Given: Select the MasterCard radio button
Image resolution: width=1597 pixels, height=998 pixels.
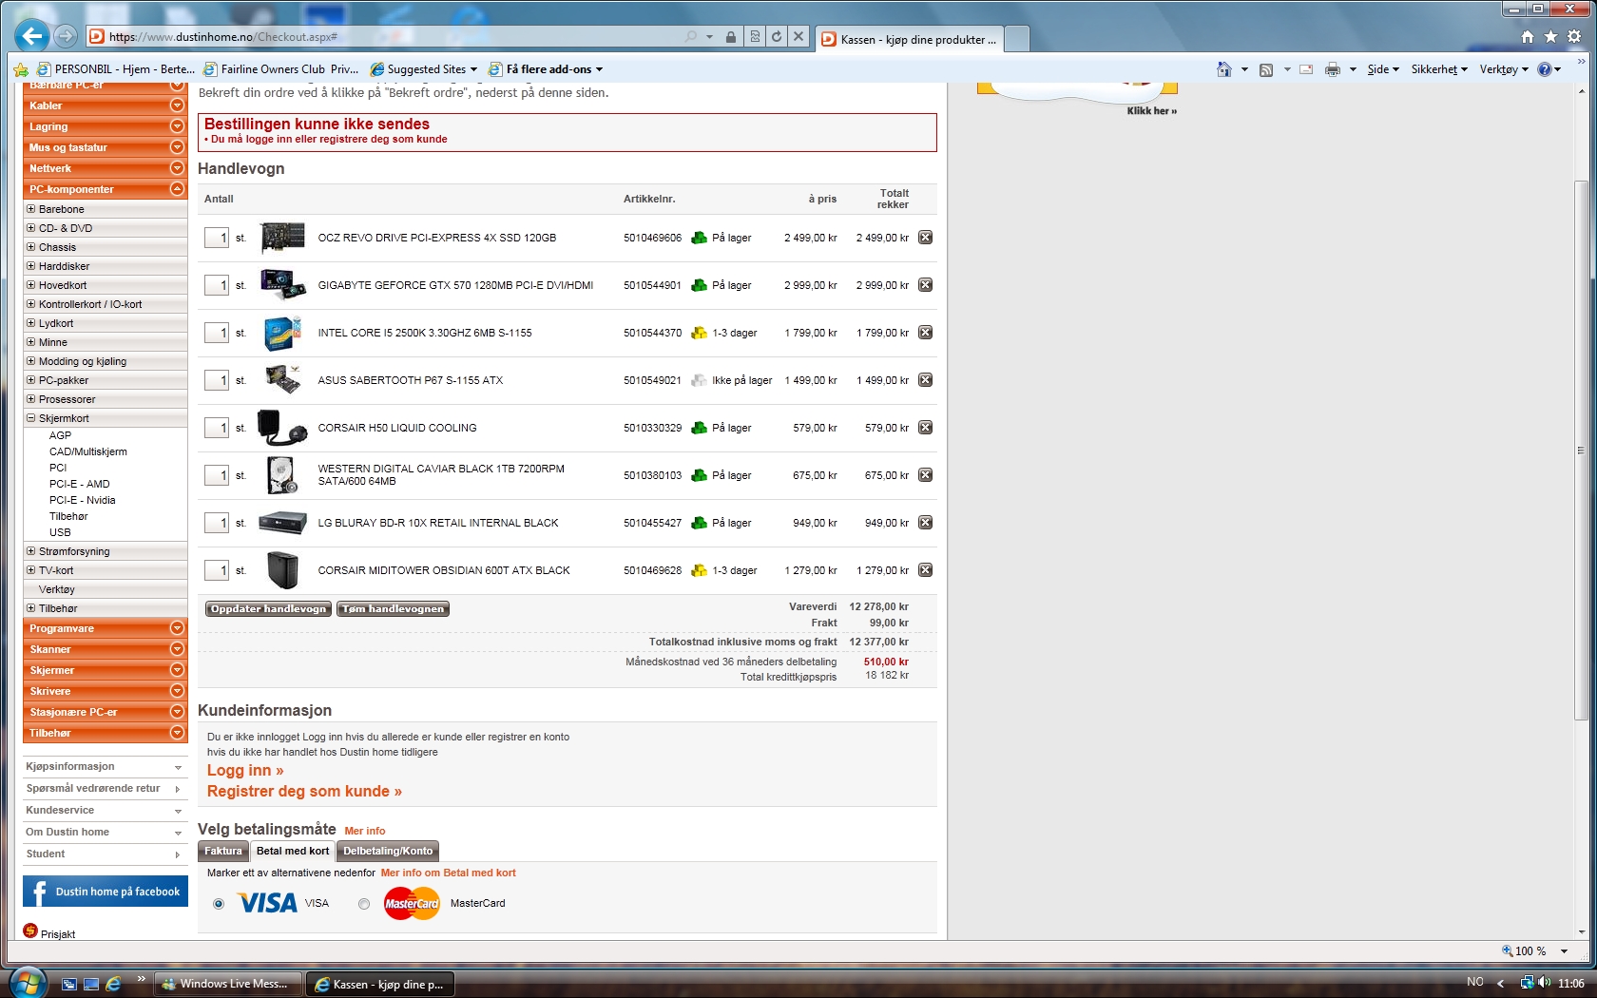Looking at the screenshot, I should 364,904.
